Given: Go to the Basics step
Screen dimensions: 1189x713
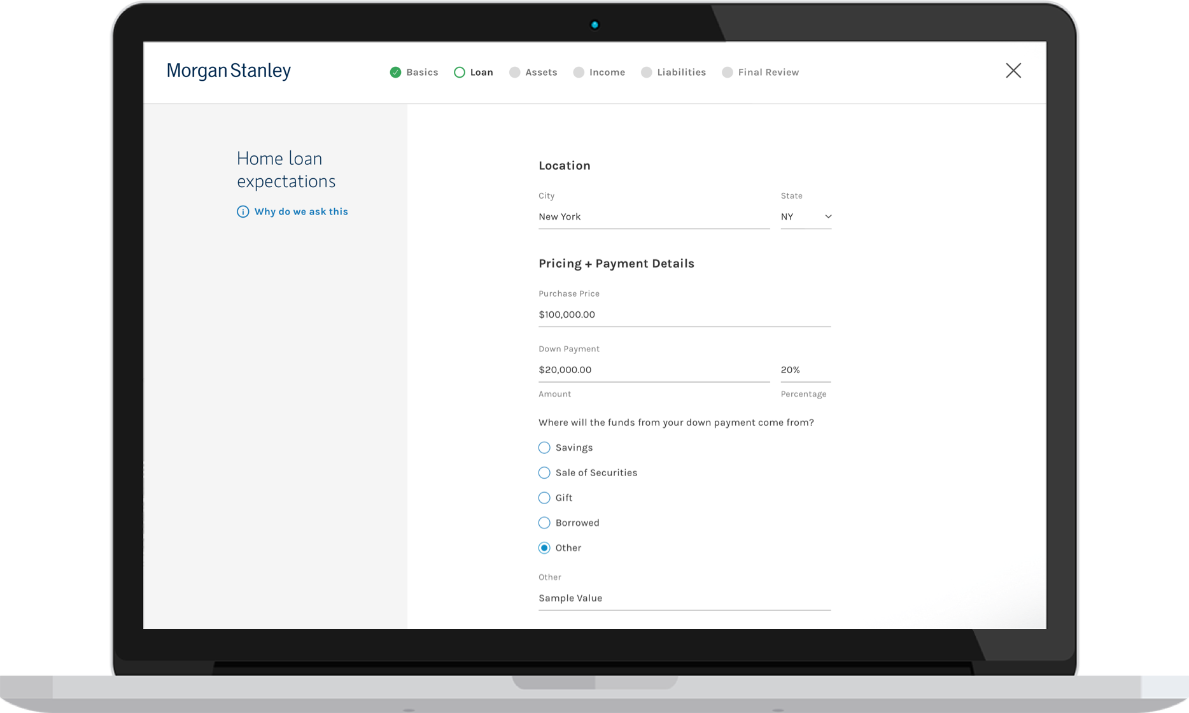Looking at the screenshot, I should pos(414,73).
